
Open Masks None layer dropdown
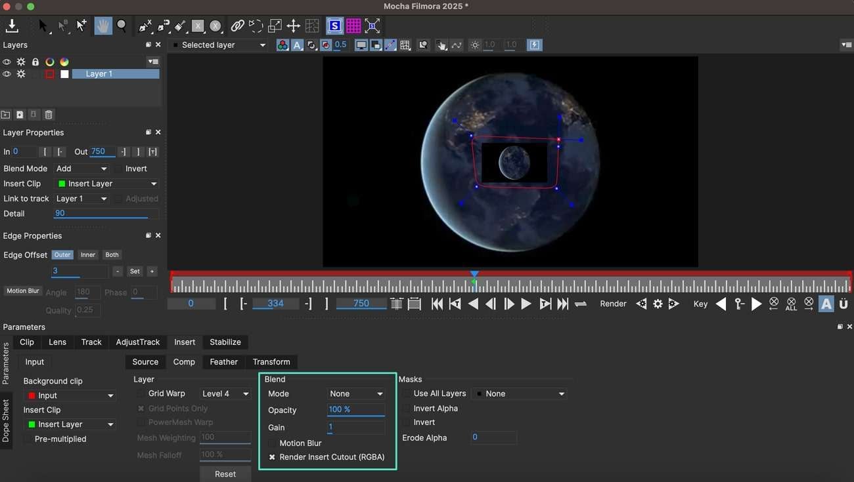click(x=519, y=393)
